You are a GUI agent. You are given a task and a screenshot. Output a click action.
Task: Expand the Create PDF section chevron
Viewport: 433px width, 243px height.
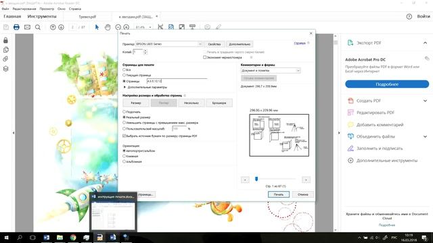[425, 101]
